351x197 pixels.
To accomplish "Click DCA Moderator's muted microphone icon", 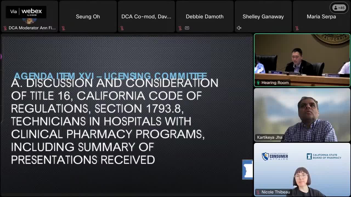I will click(x=5, y=28).
